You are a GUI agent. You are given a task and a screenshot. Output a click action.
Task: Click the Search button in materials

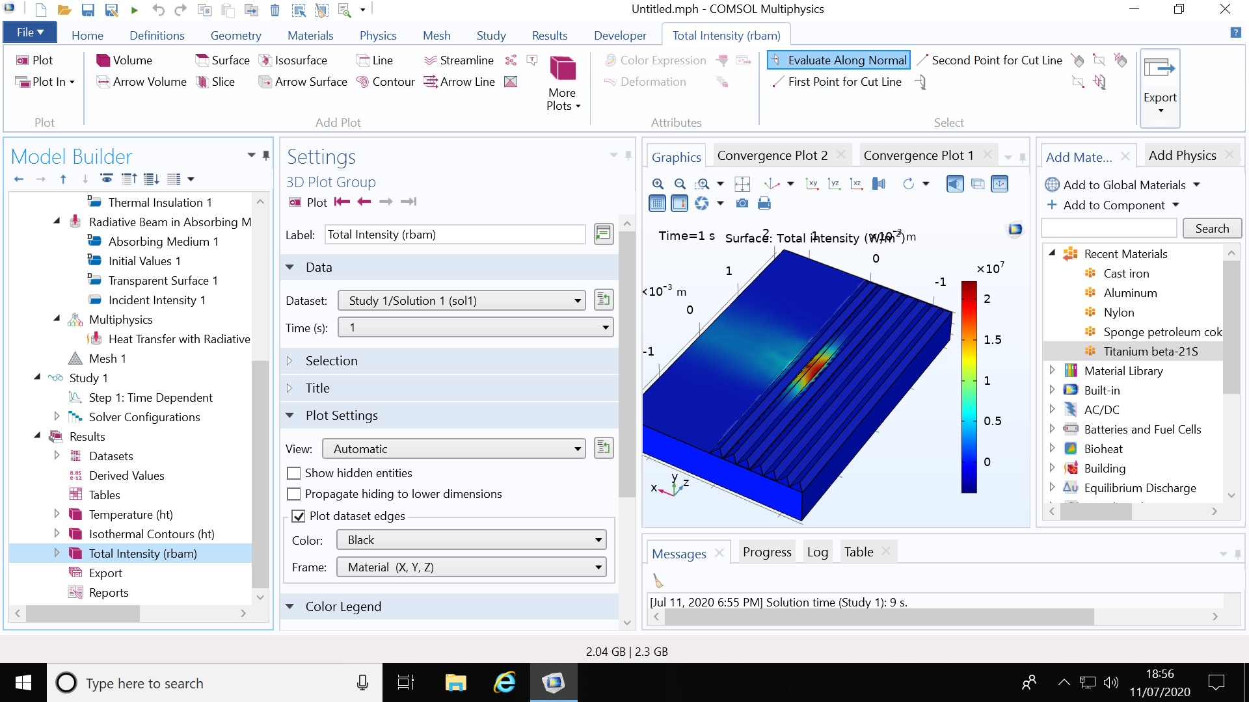click(1211, 229)
